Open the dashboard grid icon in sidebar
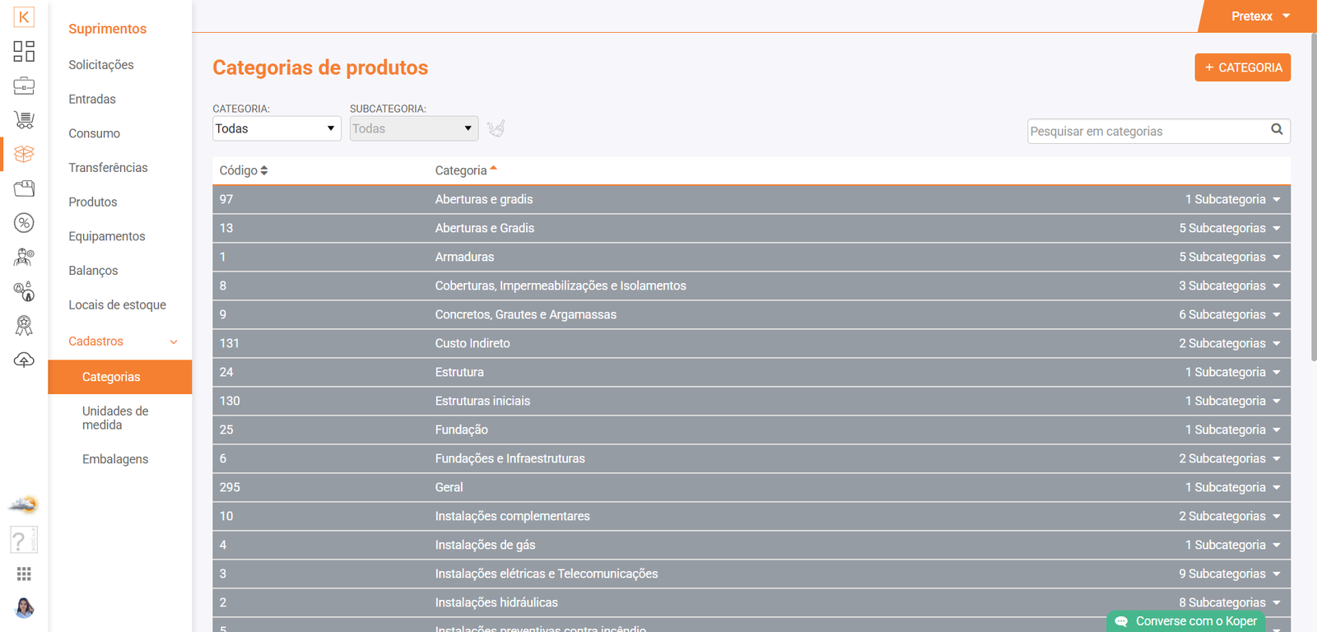Screen dimensions: 1317x632 [x=24, y=51]
